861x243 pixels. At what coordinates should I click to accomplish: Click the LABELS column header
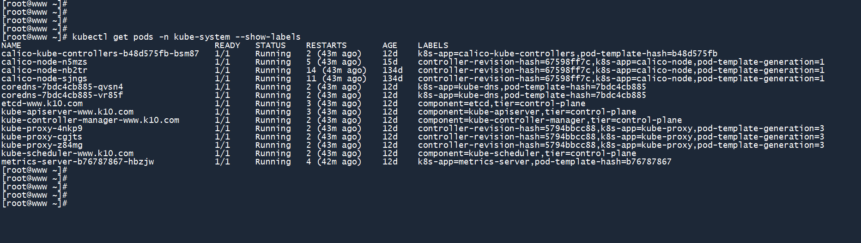coord(433,45)
